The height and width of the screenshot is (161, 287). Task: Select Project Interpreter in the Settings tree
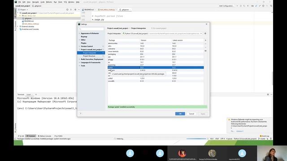(x=91, y=53)
